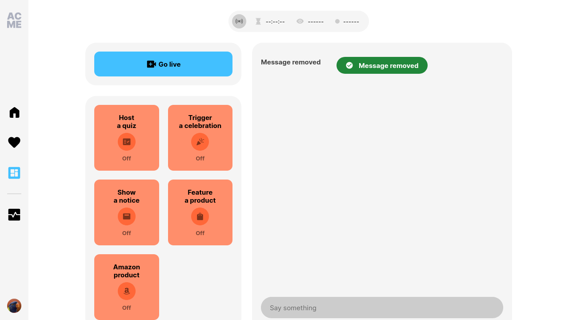Open the dashboard layout icon

click(14, 173)
